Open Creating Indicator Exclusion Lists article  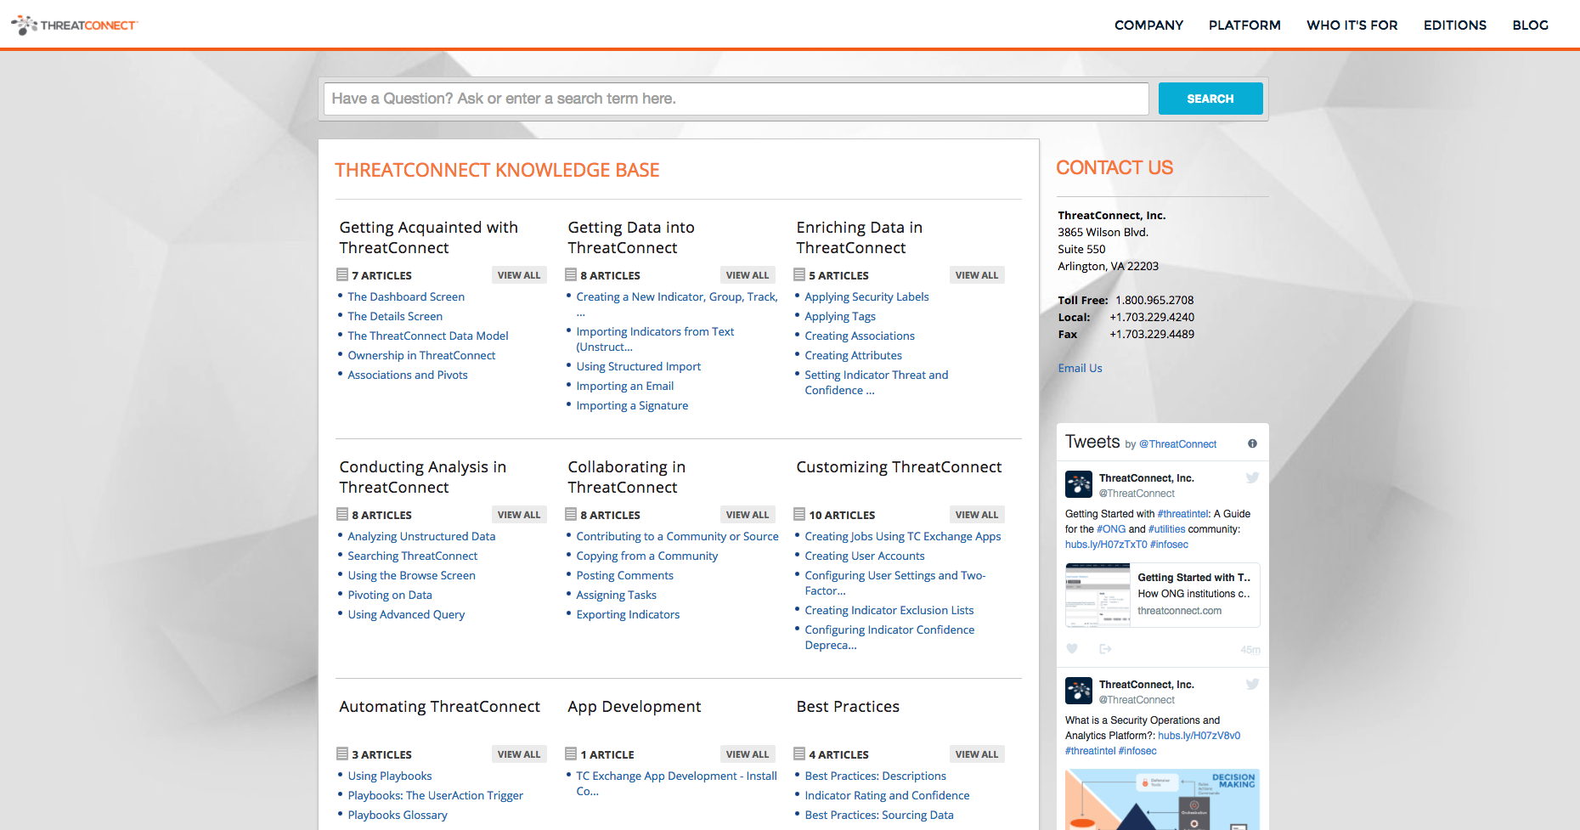[x=889, y=610]
